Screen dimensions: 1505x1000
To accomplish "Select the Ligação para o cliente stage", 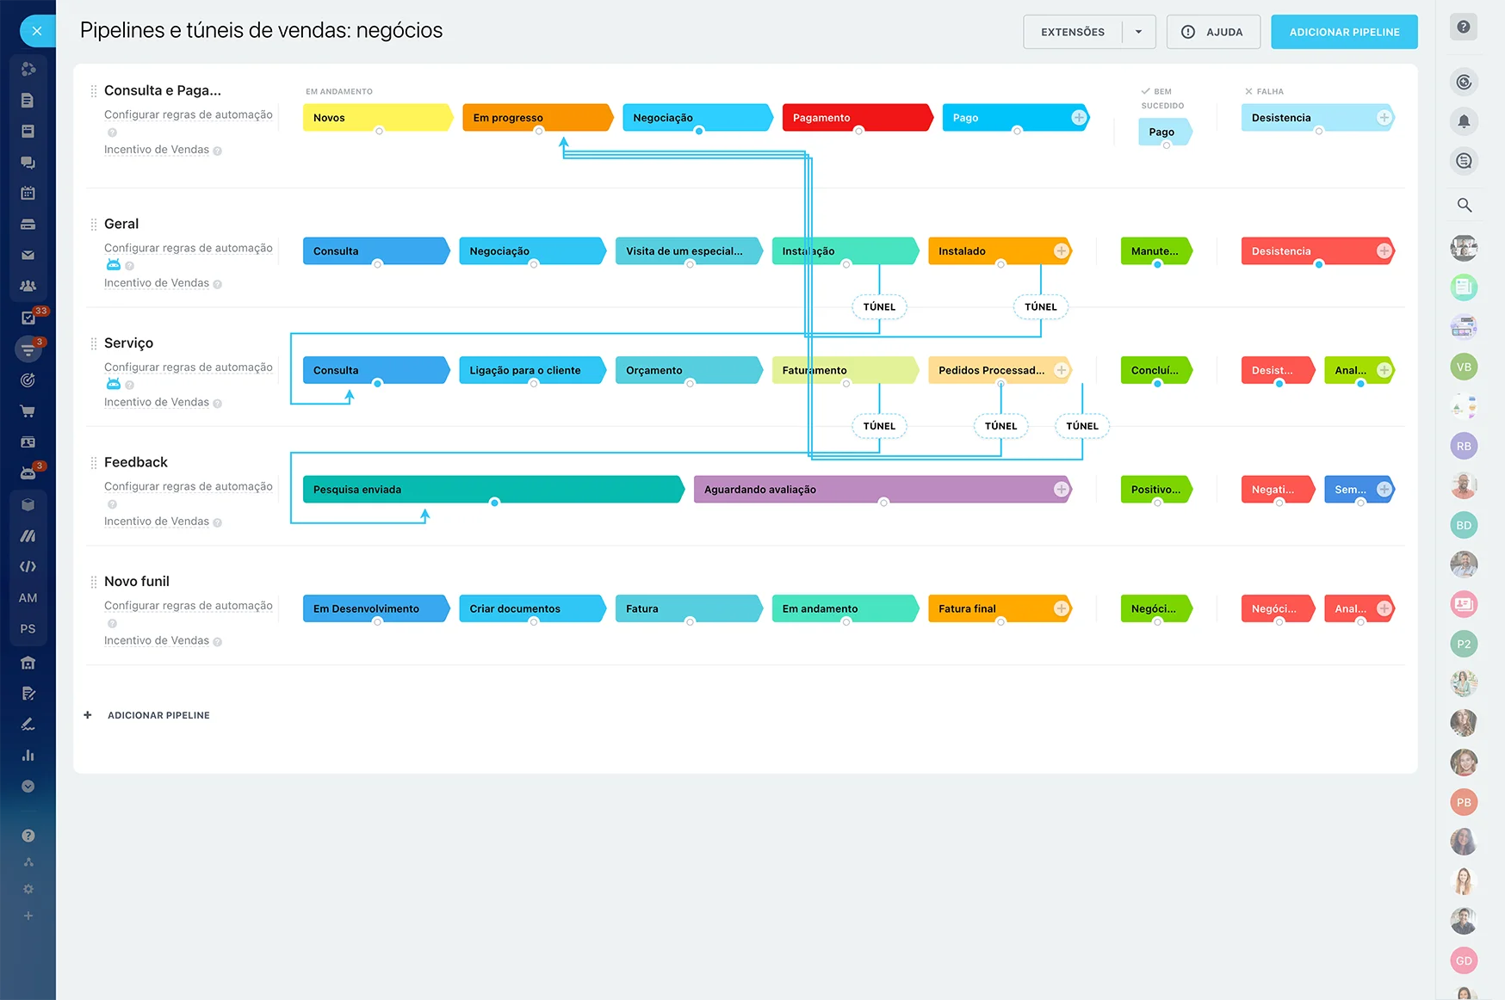I will [533, 370].
